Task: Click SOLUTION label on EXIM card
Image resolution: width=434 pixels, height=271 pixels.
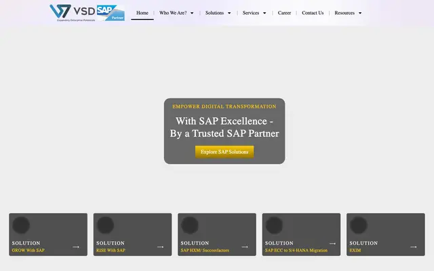Action: 363,243
